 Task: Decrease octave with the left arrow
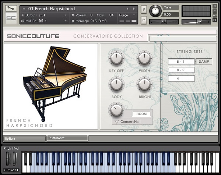(x=5, y=170)
